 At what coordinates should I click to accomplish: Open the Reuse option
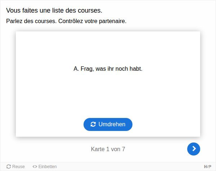point(15,167)
